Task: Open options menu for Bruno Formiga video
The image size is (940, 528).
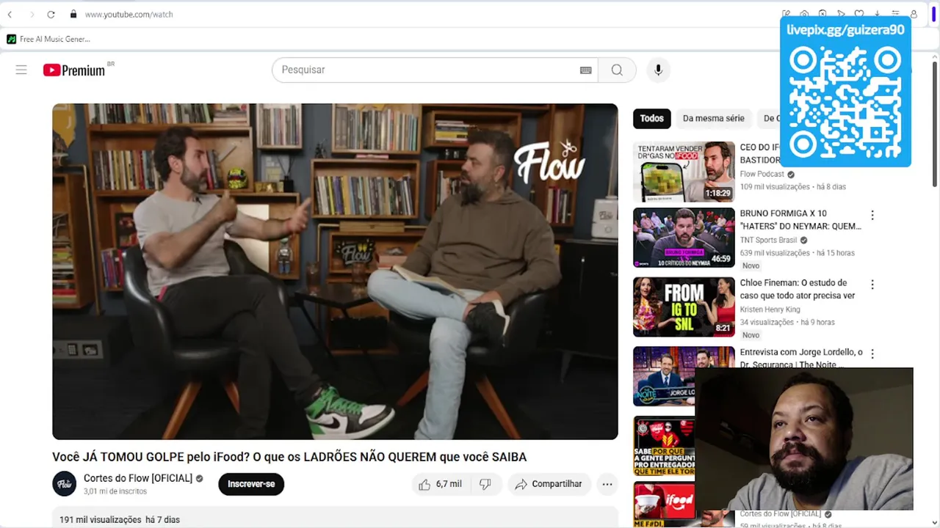Action: pos(872,216)
